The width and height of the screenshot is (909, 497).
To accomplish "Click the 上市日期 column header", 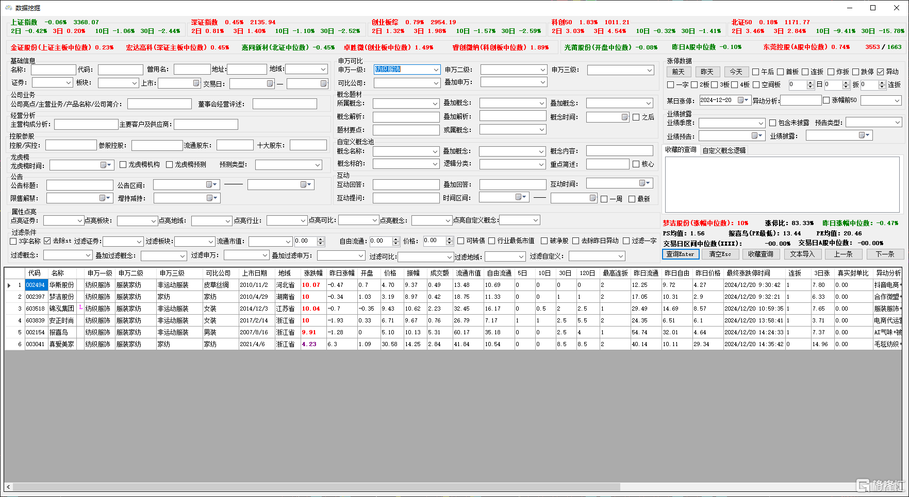I will point(255,273).
